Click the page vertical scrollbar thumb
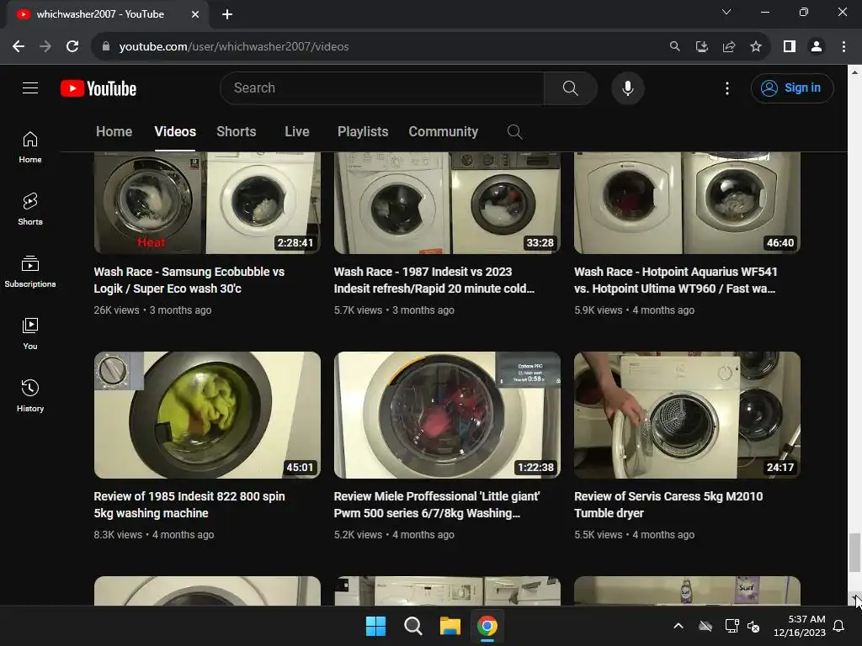 854,552
